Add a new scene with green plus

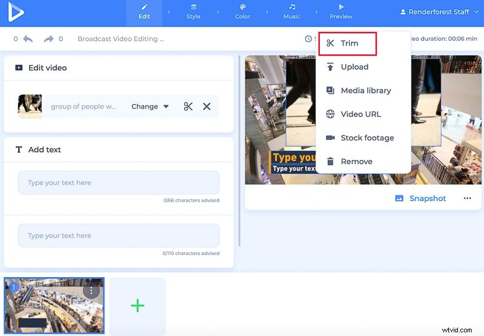pos(138,306)
